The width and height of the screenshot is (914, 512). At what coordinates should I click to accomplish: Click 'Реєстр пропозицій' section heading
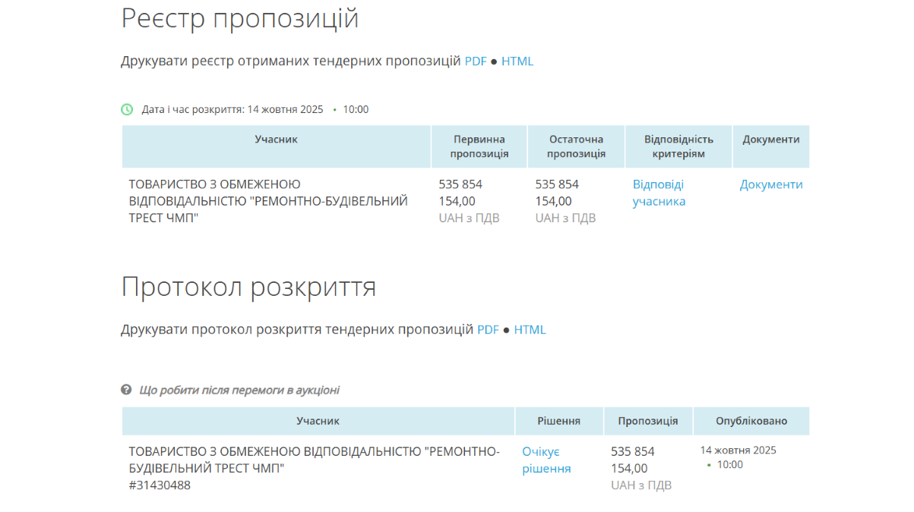pyautogui.click(x=240, y=19)
